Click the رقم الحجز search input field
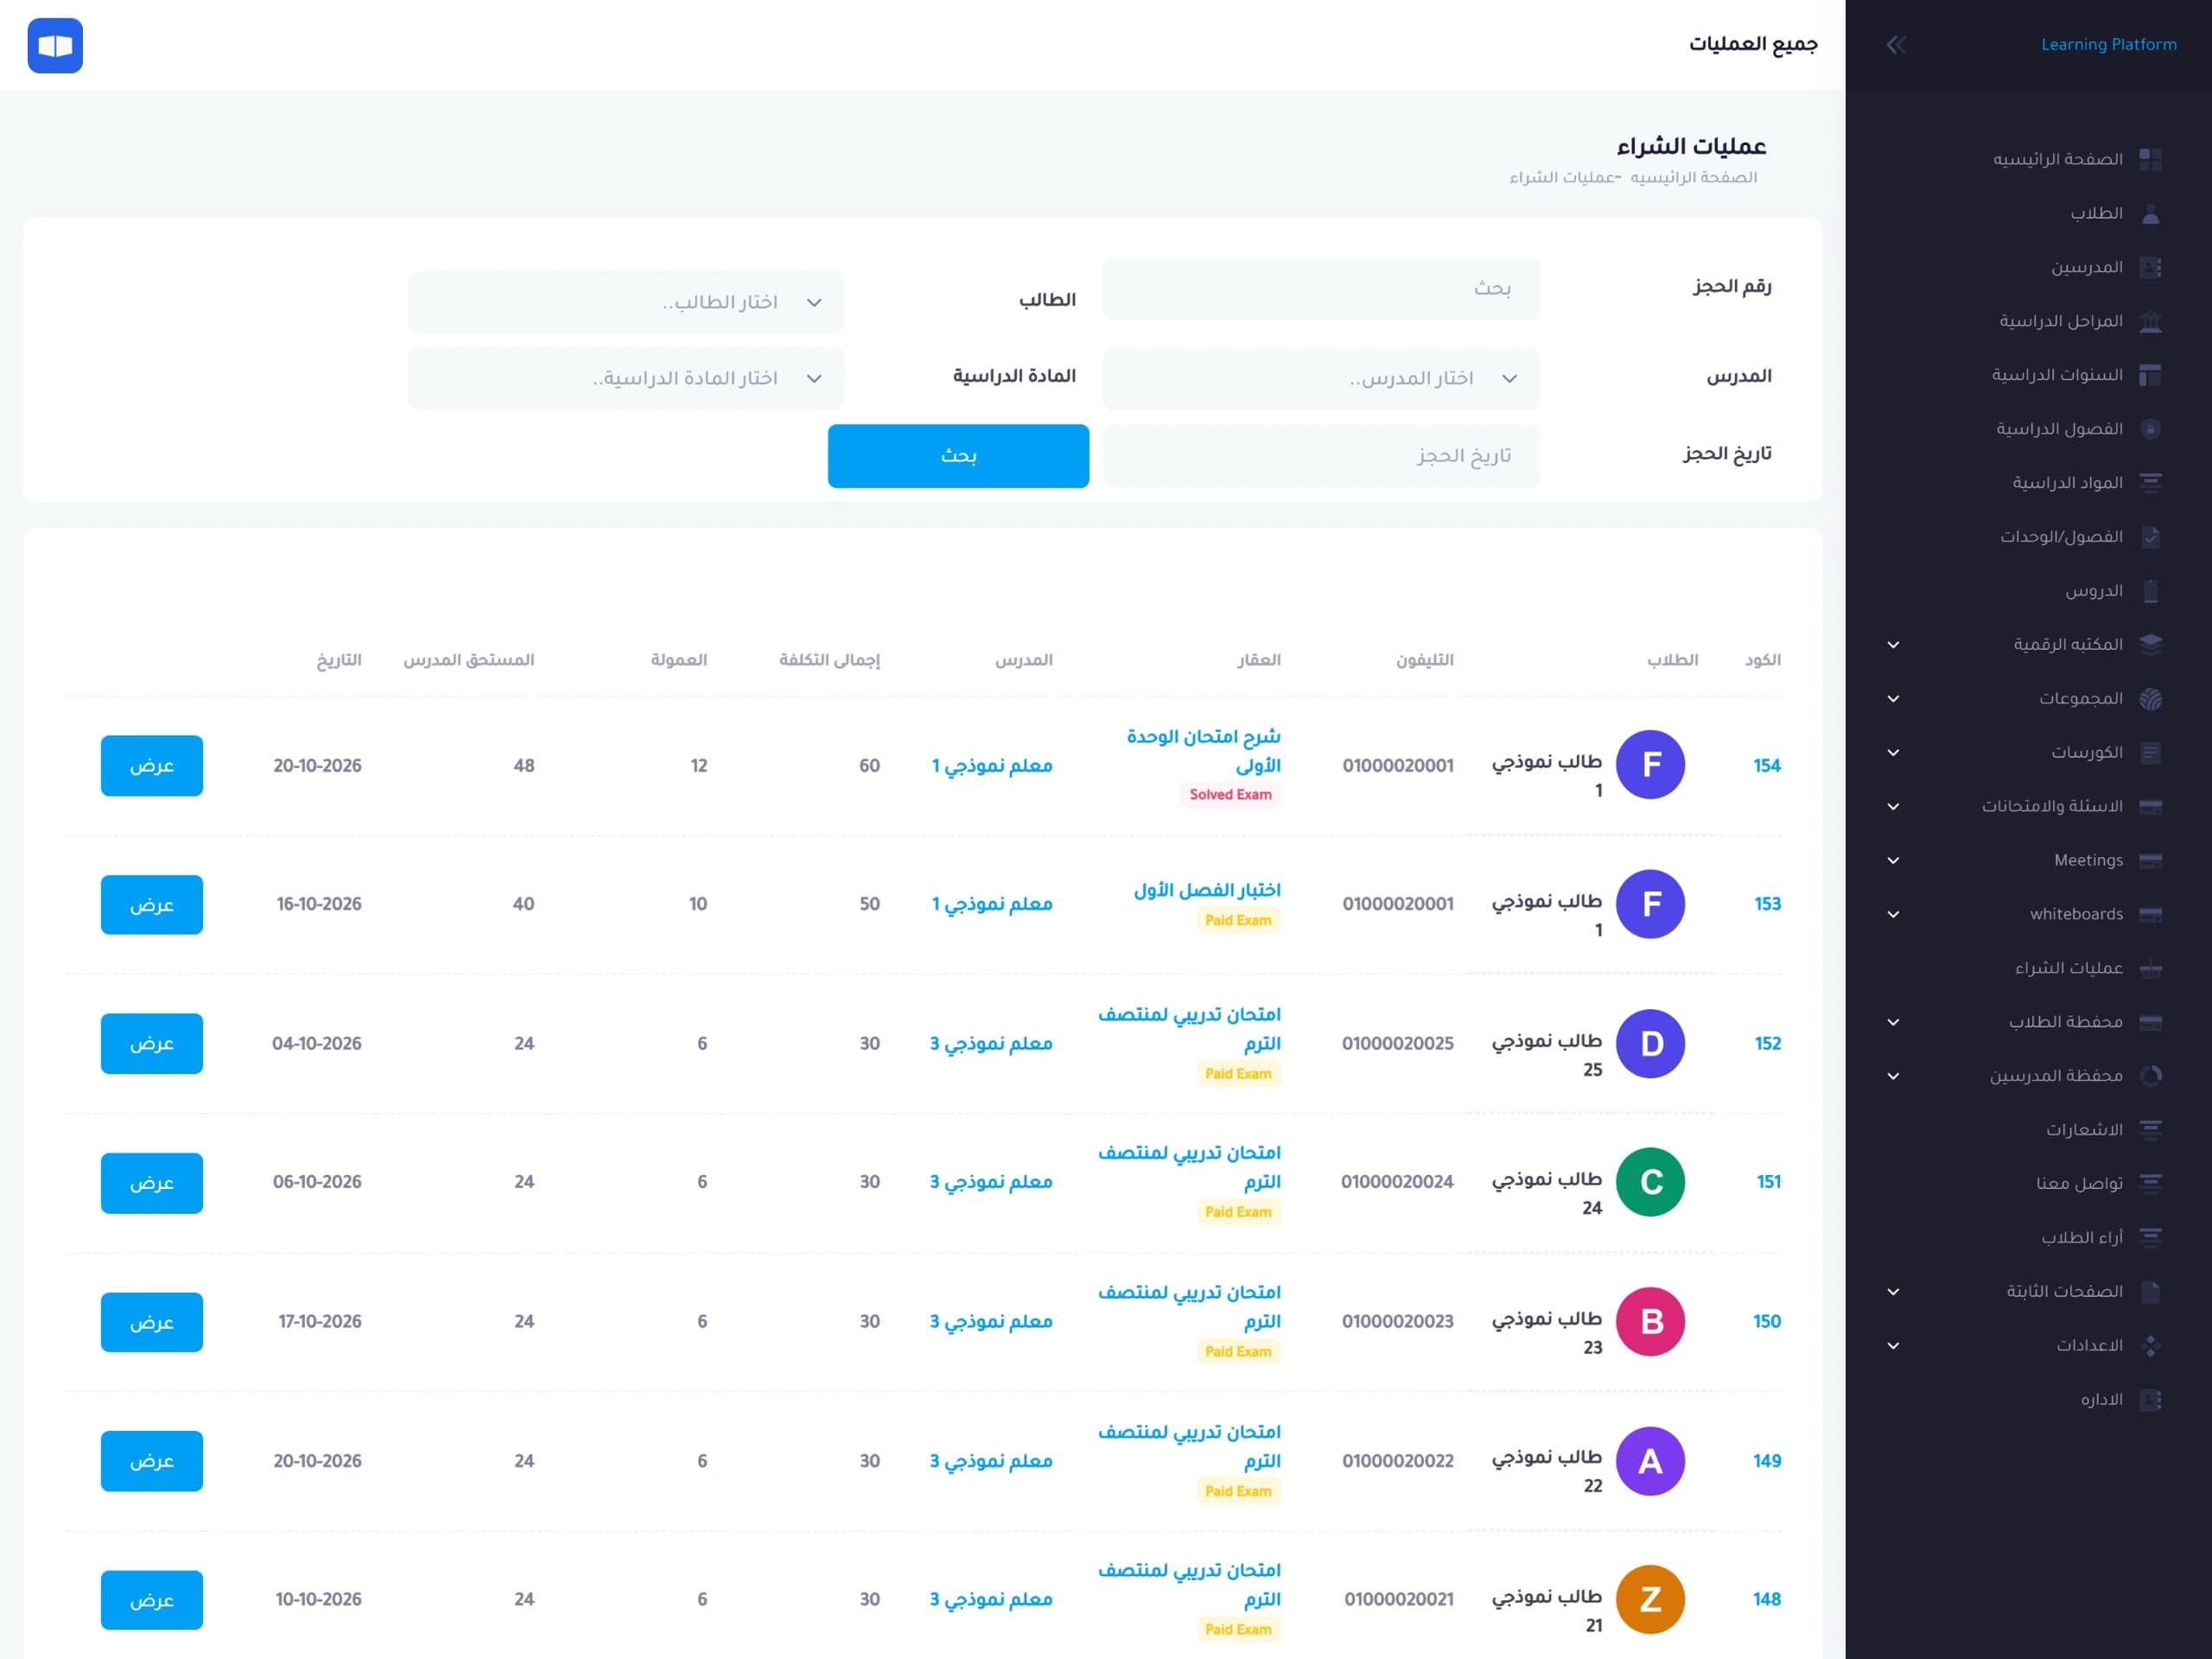Screen dimensions: 2212x1659 coord(1321,289)
